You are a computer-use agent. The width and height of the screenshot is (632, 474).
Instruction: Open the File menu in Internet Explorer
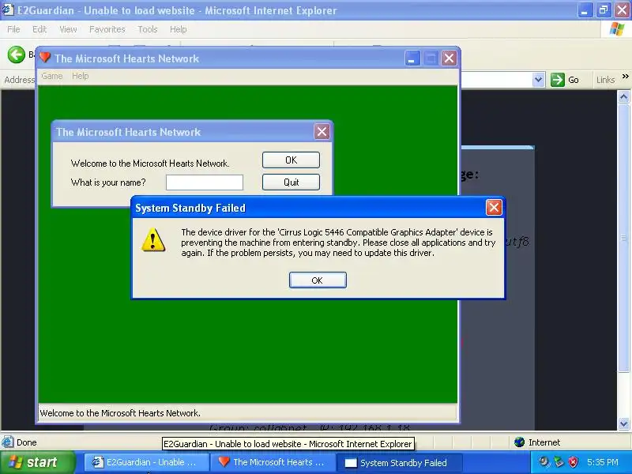(13, 29)
